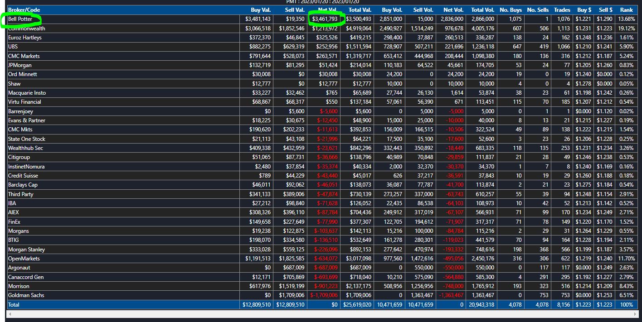Select the Euroz Hartleys broker name
This screenshot has width=642, height=322.
(25, 38)
